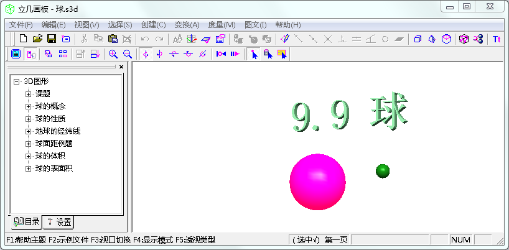Image resolution: width=509 pixels, height=250 pixels.
Task: Click the magenta sphere in the canvas
Action: pos(317,182)
